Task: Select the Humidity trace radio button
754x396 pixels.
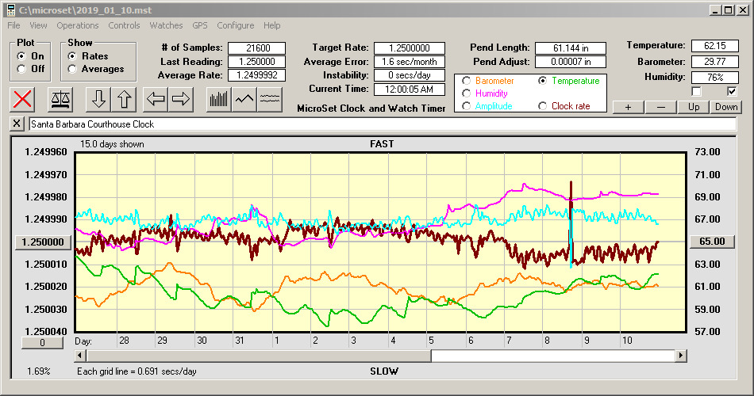Action: [467, 93]
